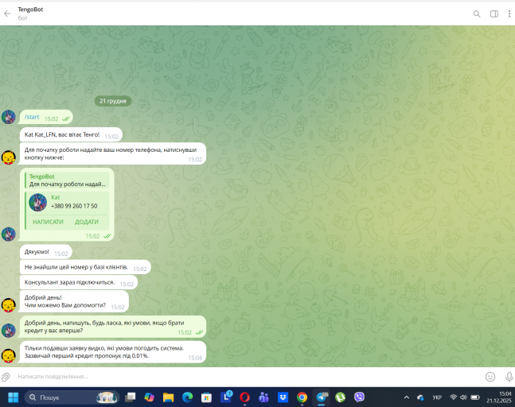515x407 pixels.
Task: Open Wi-Fi network tray icon
Action: (453, 397)
